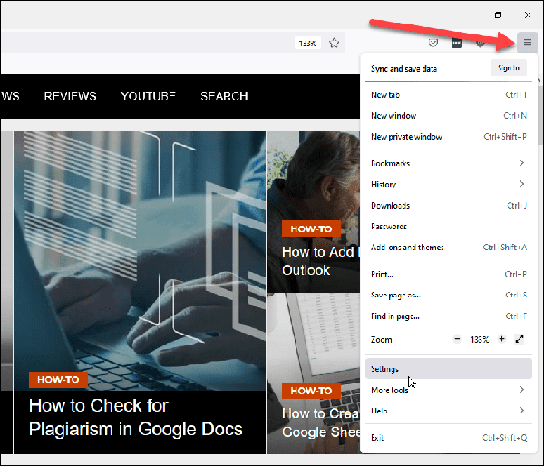The height and width of the screenshot is (466, 544).
Task: Open 'How to Check for Plagiarism' article
Action: coord(135,417)
